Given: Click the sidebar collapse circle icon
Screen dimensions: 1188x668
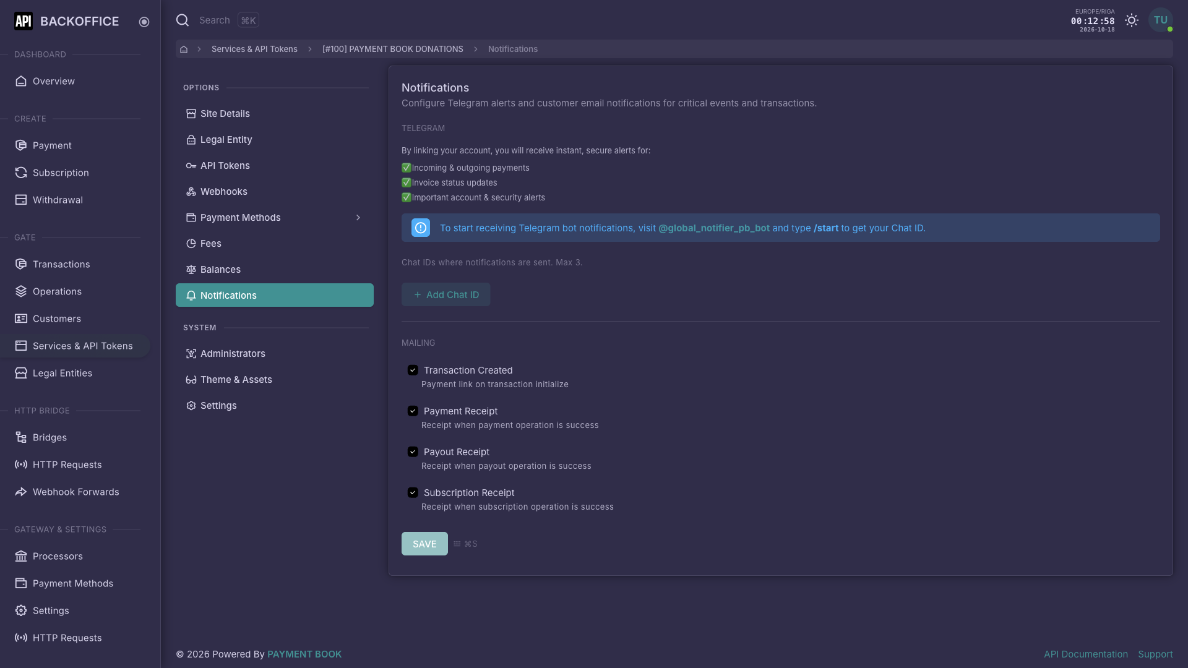Looking at the screenshot, I should coord(144,22).
